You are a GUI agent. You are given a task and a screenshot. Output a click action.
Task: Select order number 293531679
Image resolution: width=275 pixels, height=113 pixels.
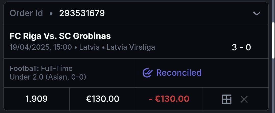[82, 13]
